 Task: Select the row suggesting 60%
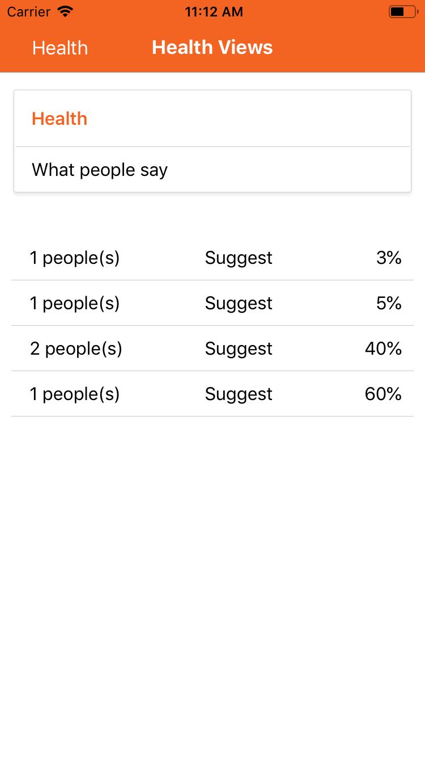tap(212, 394)
